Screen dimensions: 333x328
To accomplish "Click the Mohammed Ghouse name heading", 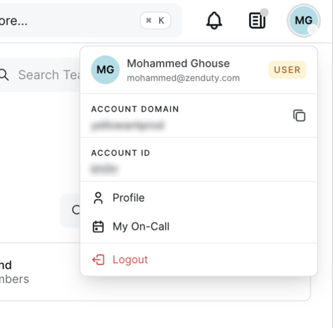I will (178, 63).
